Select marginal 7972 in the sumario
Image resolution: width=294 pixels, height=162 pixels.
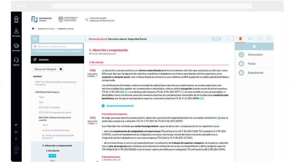point(52,161)
